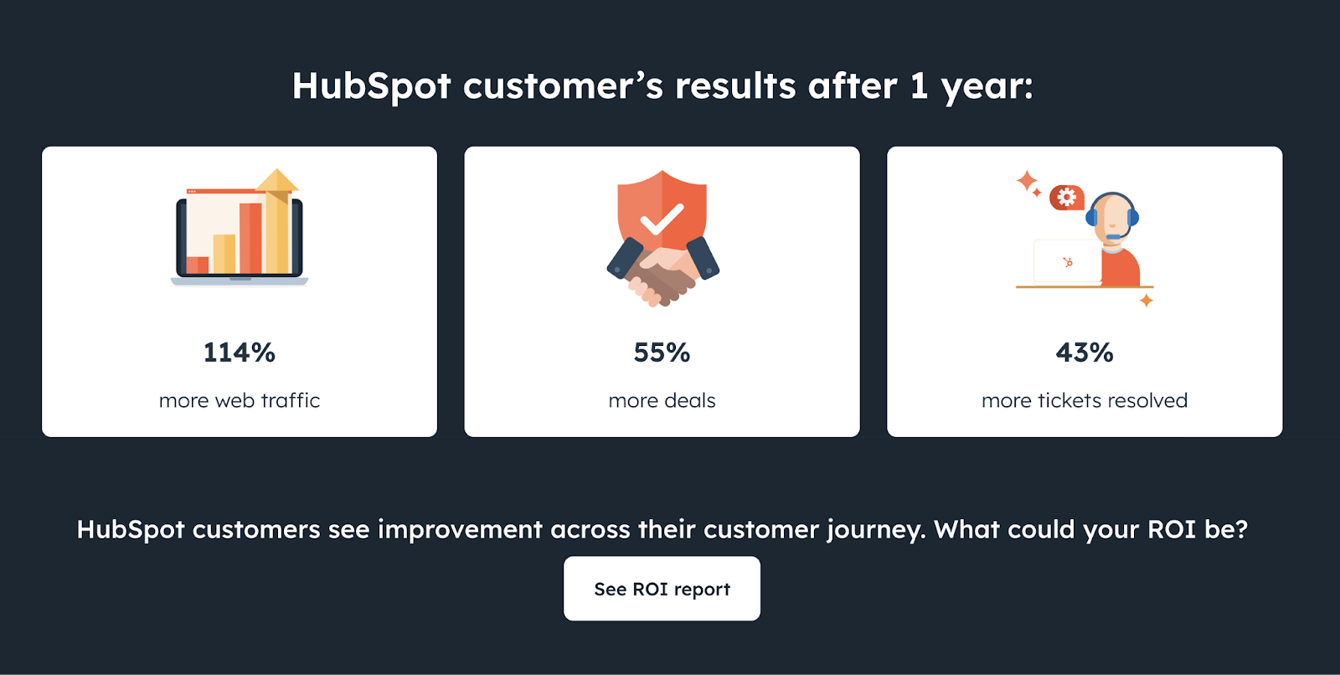Click the more deals card
This screenshot has width=1340, height=675.
coord(661,291)
